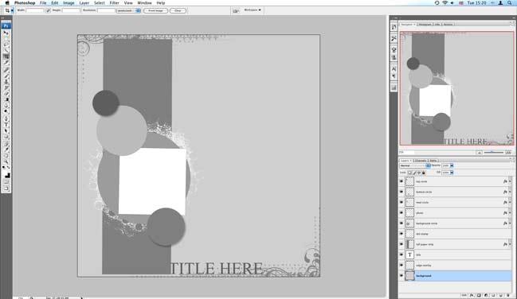Delete the layer with the trash icon
This screenshot has height=299, width=517.
507,295
